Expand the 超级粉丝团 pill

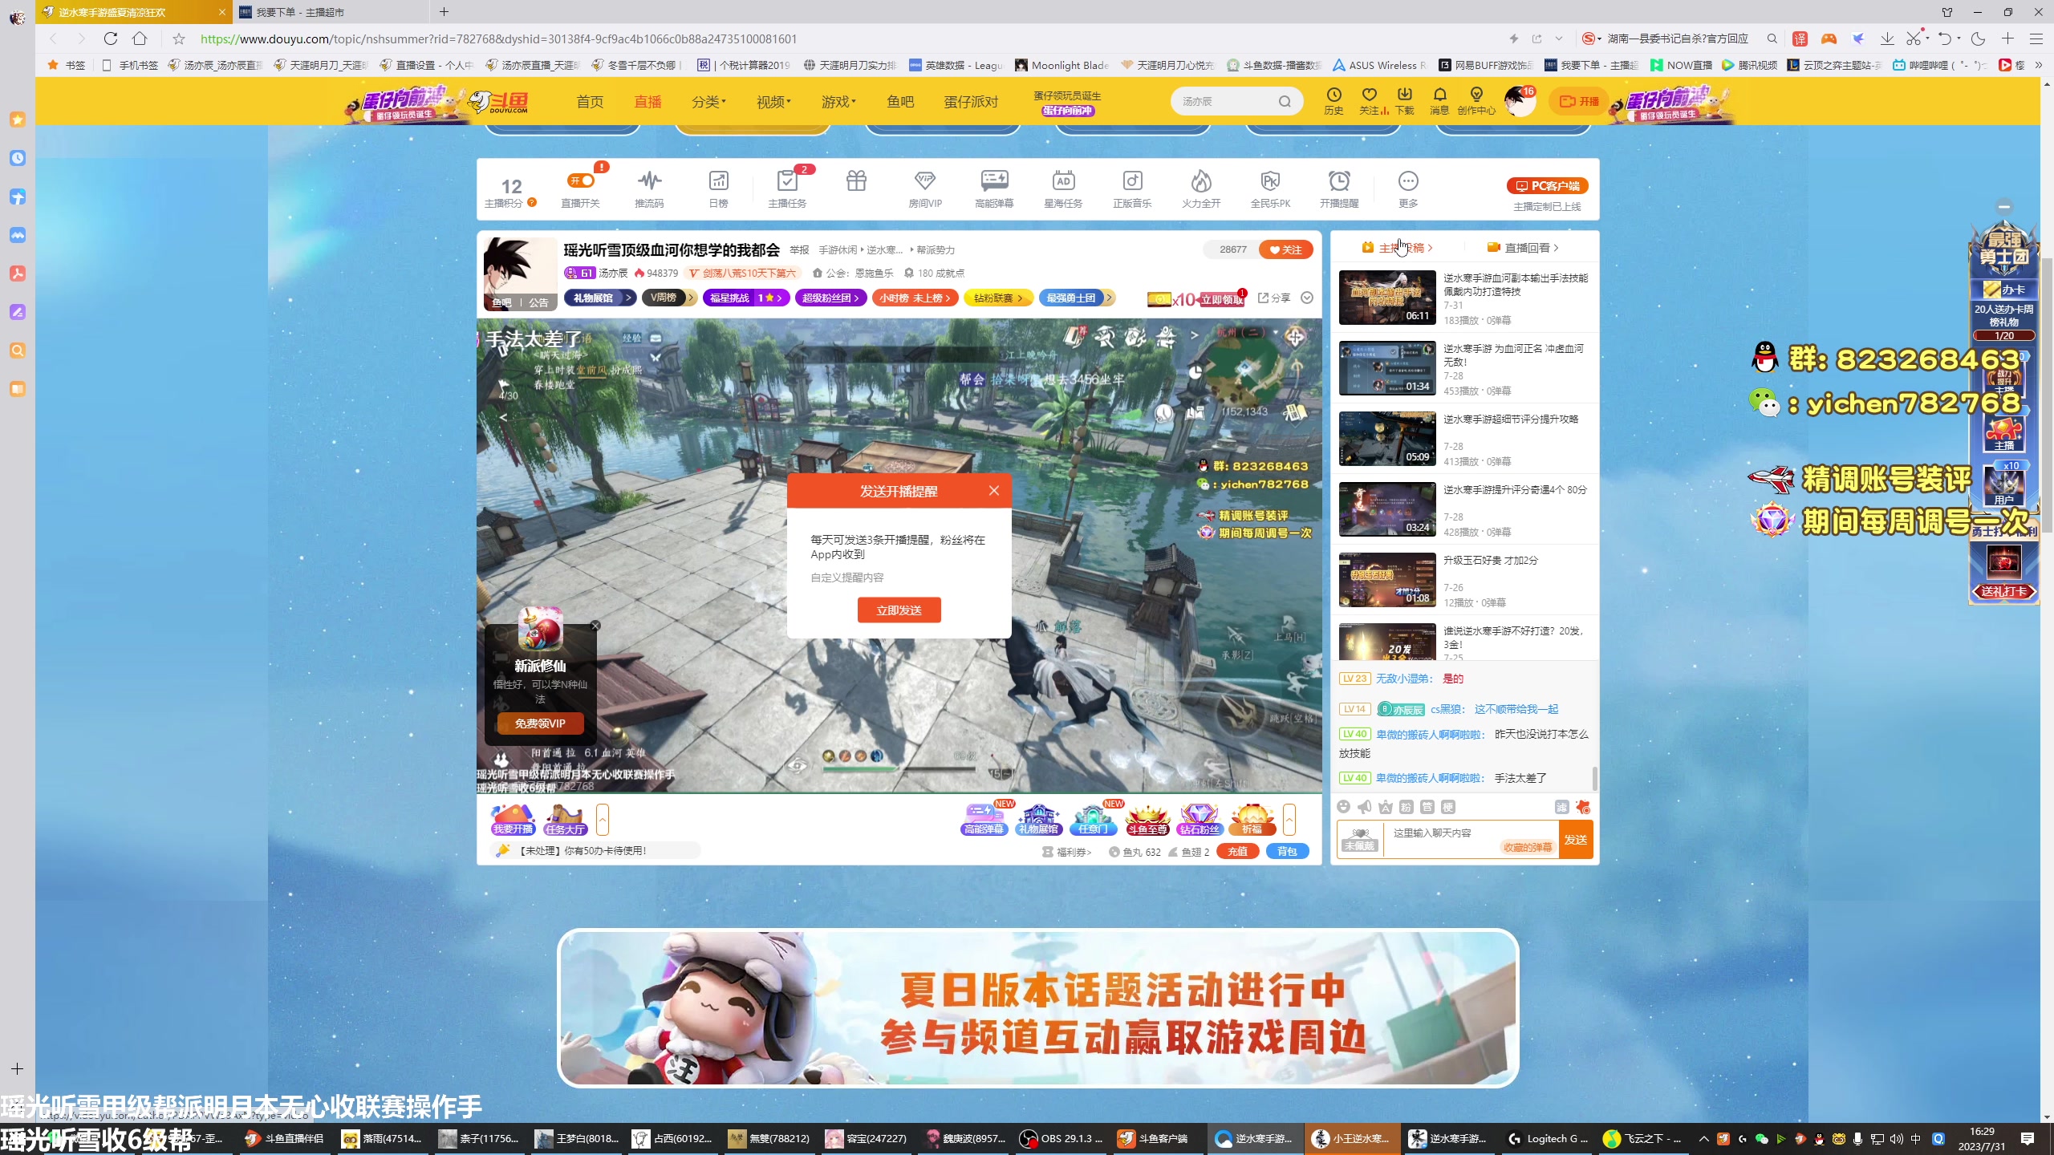(830, 298)
